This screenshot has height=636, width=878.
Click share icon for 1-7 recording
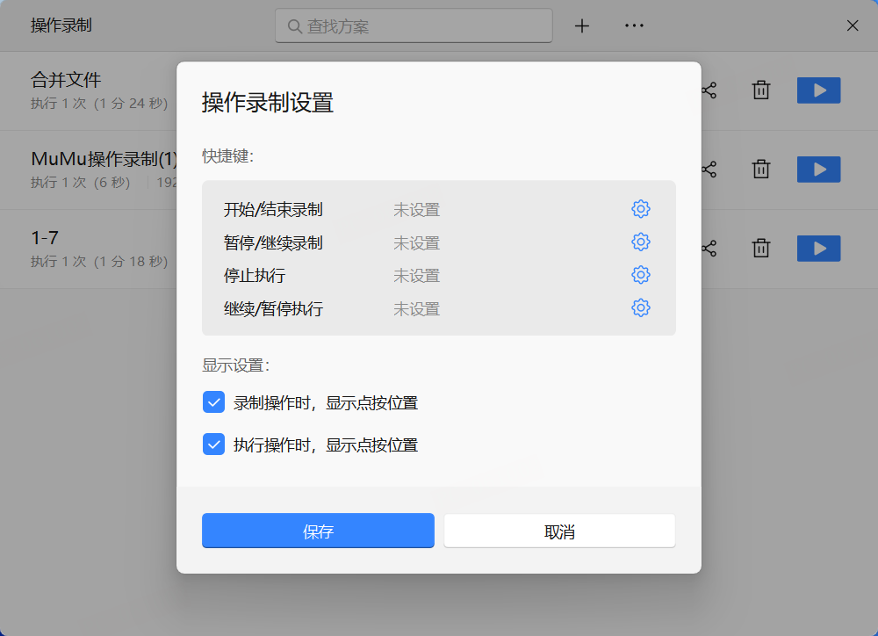pos(709,249)
